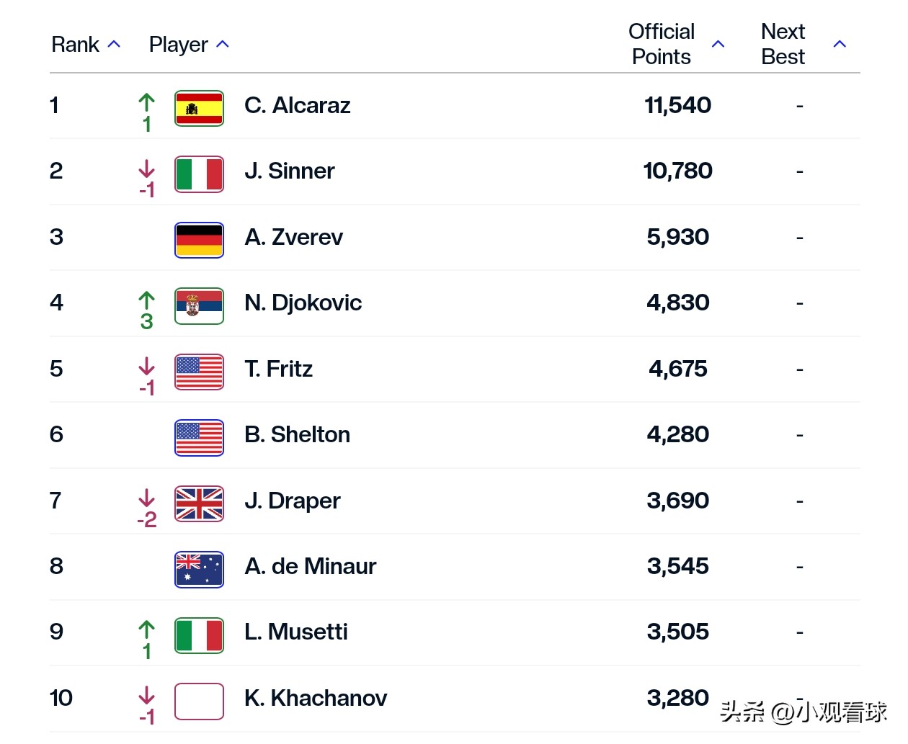Click the Australia flag beside de Minaur
This screenshot has height=744, width=908.
point(199,570)
